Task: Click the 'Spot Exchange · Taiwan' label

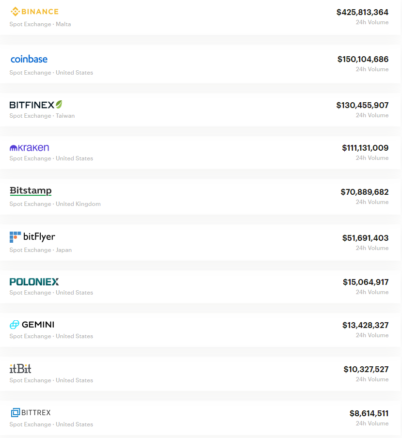Action: (x=42, y=116)
